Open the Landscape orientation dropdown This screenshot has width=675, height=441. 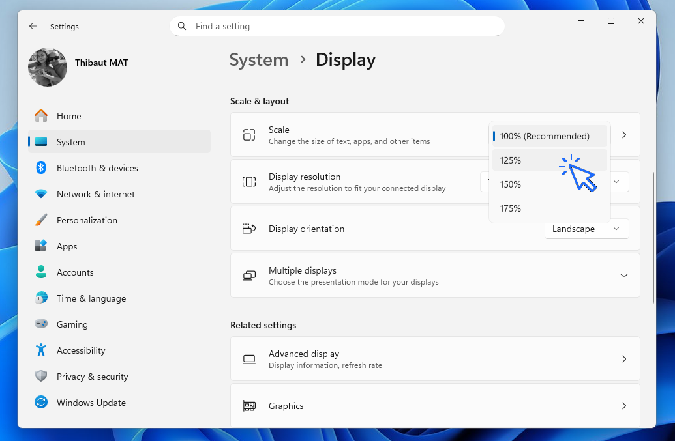pos(586,229)
